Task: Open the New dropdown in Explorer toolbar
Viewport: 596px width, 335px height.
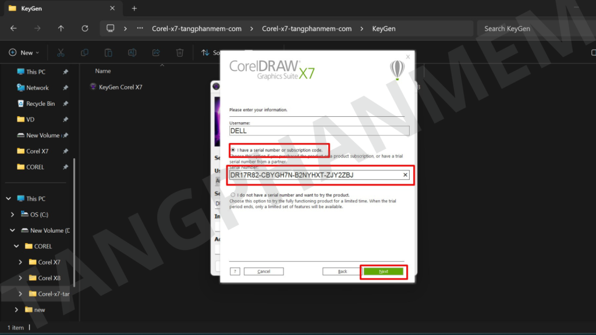Action: [24, 52]
